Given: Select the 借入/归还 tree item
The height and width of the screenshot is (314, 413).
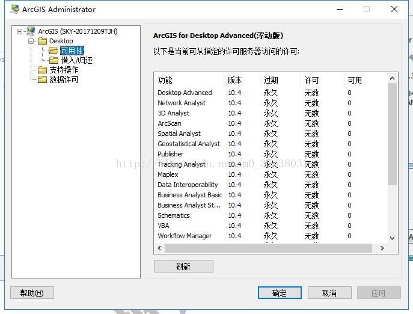Looking at the screenshot, I should [76, 60].
